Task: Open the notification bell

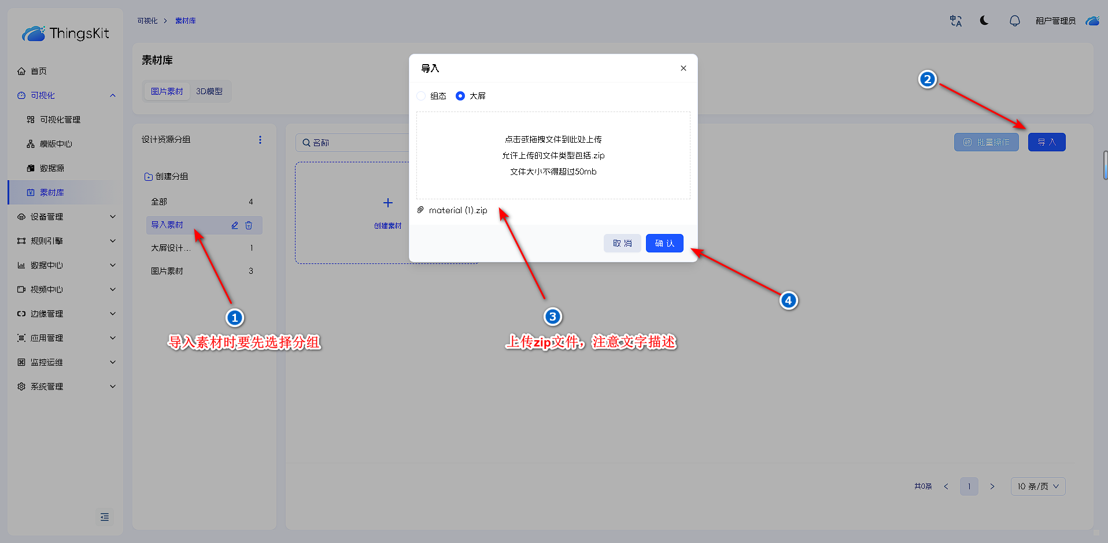Action: 1014,21
